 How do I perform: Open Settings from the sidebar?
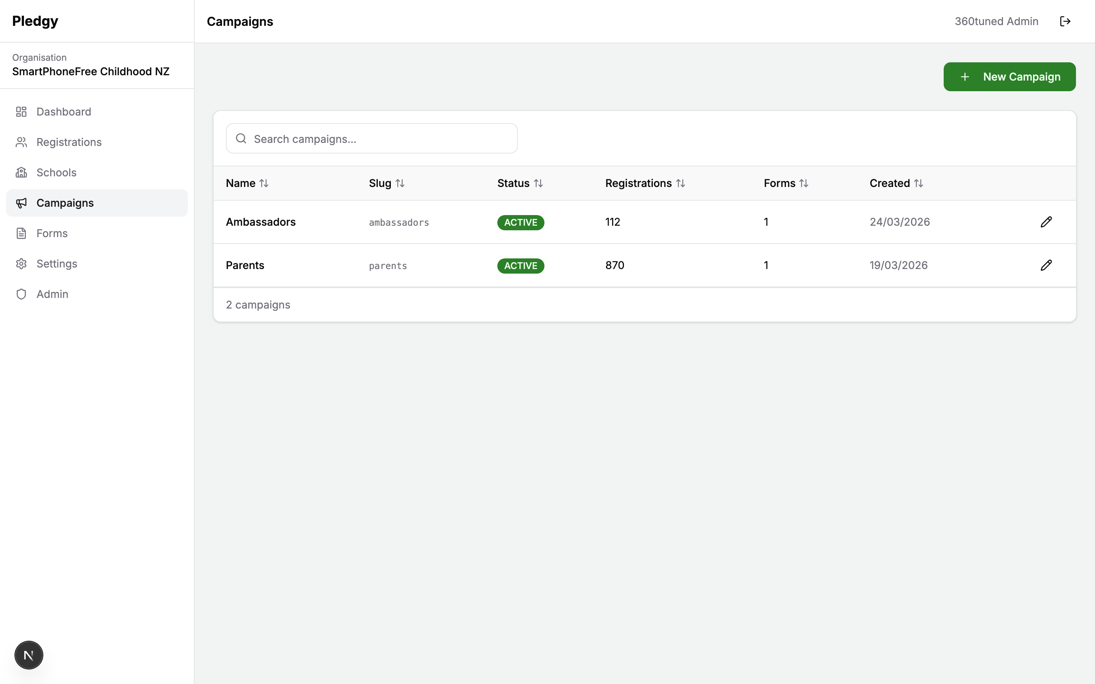pos(97,263)
